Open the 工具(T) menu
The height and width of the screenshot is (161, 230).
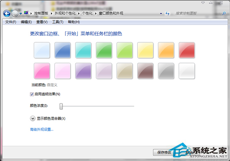pos(58,22)
